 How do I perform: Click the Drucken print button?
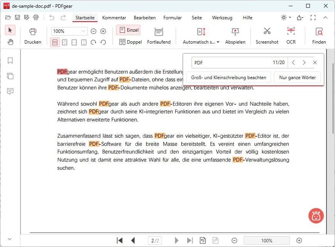pyautogui.click(x=33, y=36)
